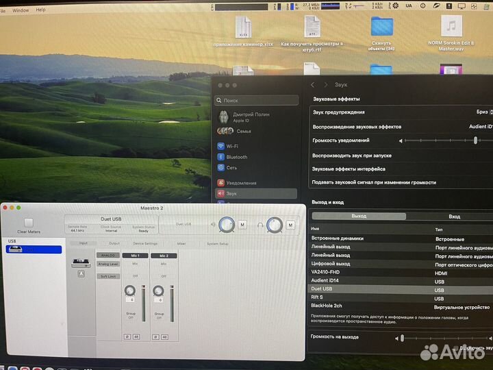493x370 pixels.
Task: Open Mic 2 analog level dropdown
Action: coord(164,264)
